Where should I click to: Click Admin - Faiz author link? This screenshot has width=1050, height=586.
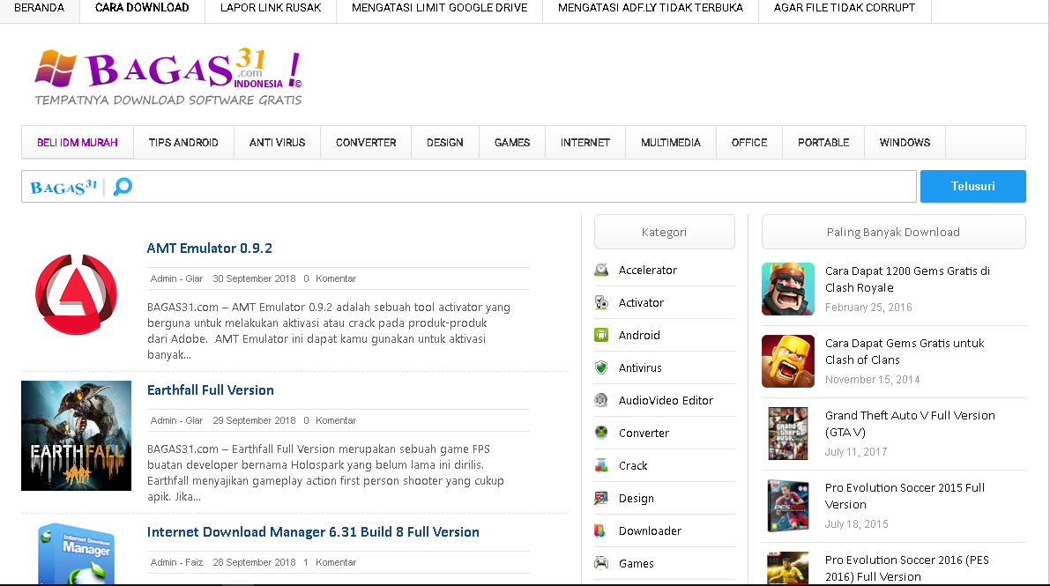click(x=177, y=562)
